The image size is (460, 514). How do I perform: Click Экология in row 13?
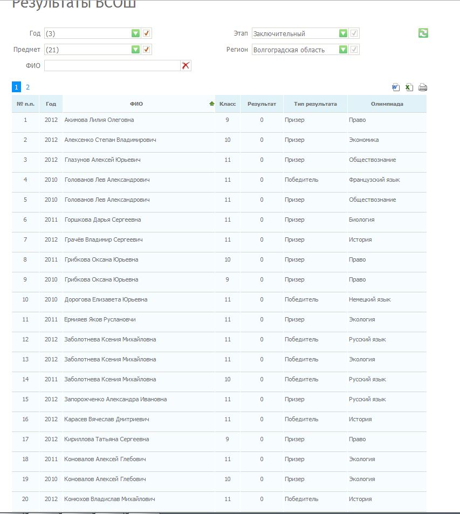362,360
